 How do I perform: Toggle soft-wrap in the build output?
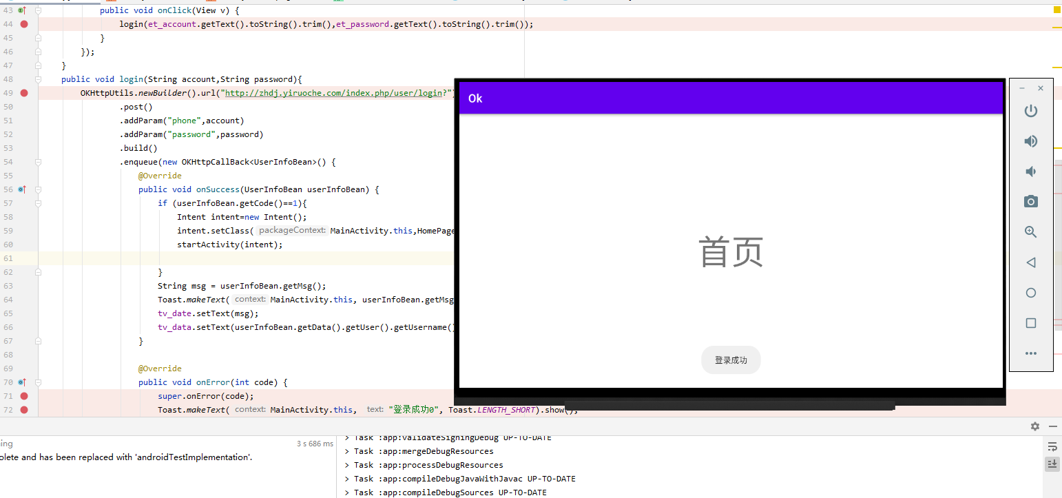1052,447
